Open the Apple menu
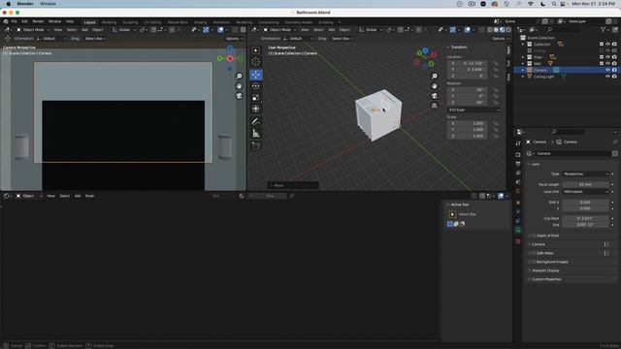 tap(9, 4)
